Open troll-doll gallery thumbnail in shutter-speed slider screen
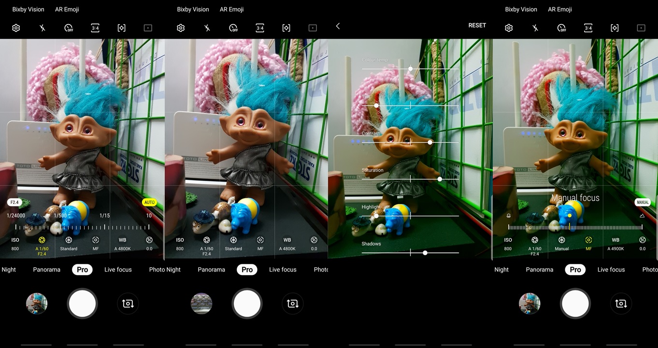This screenshot has width=658, height=348. coord(37,304)
